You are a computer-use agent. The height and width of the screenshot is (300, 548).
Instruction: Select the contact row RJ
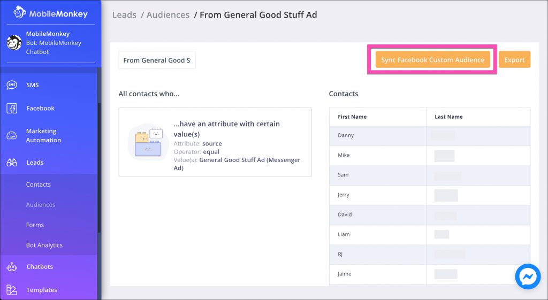[430, 254]
